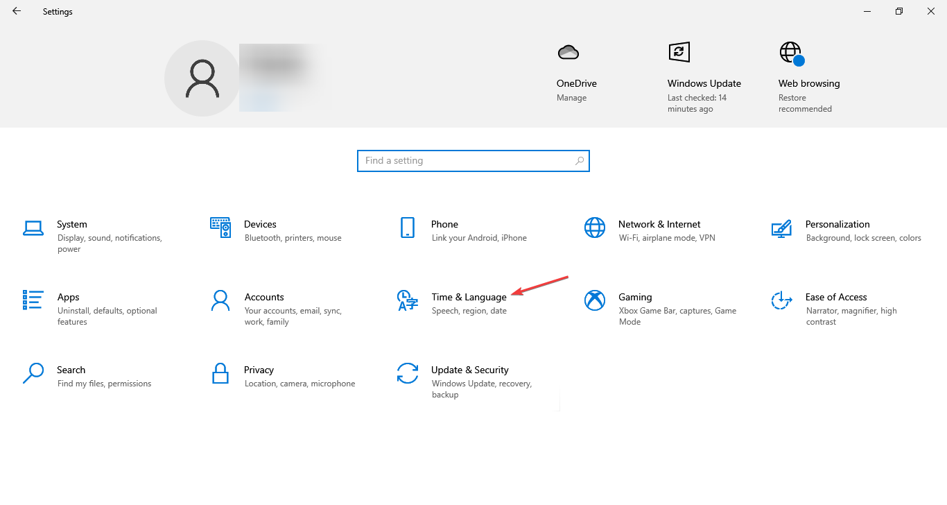This screenshot has width=947, height=505.
Task: Click the Web browsing globe icon
Action: pyautogui.click(x=791, y=53)
